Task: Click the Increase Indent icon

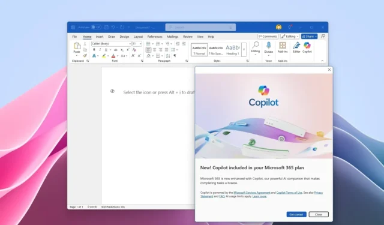Action: [184, 44]
